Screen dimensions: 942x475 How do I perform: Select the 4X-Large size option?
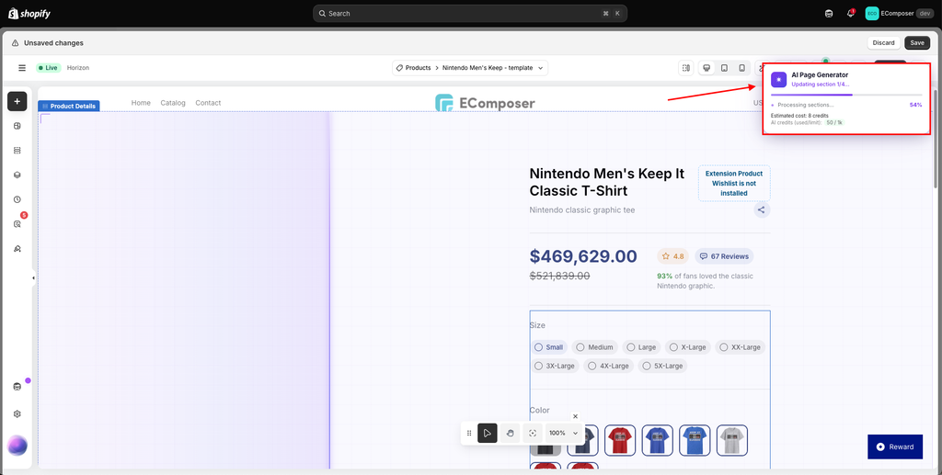609,366
